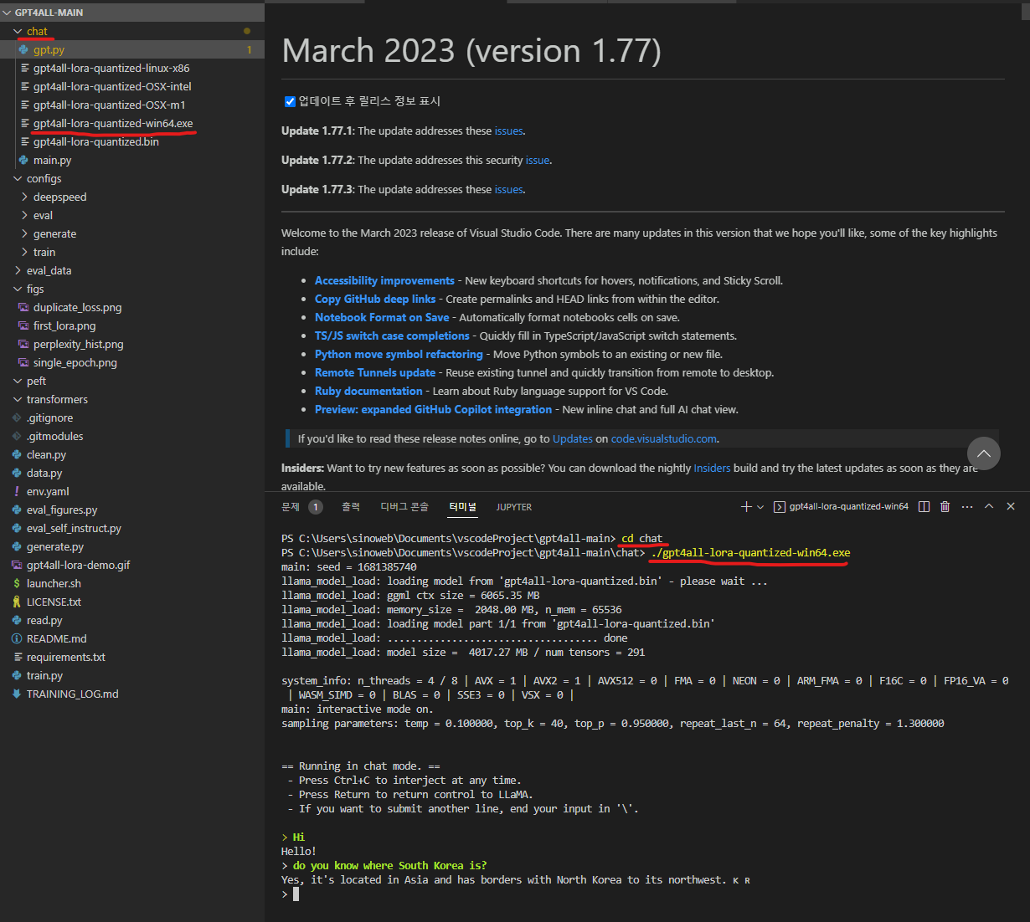Click the single_epoch.png image icon

pos(23,362)
